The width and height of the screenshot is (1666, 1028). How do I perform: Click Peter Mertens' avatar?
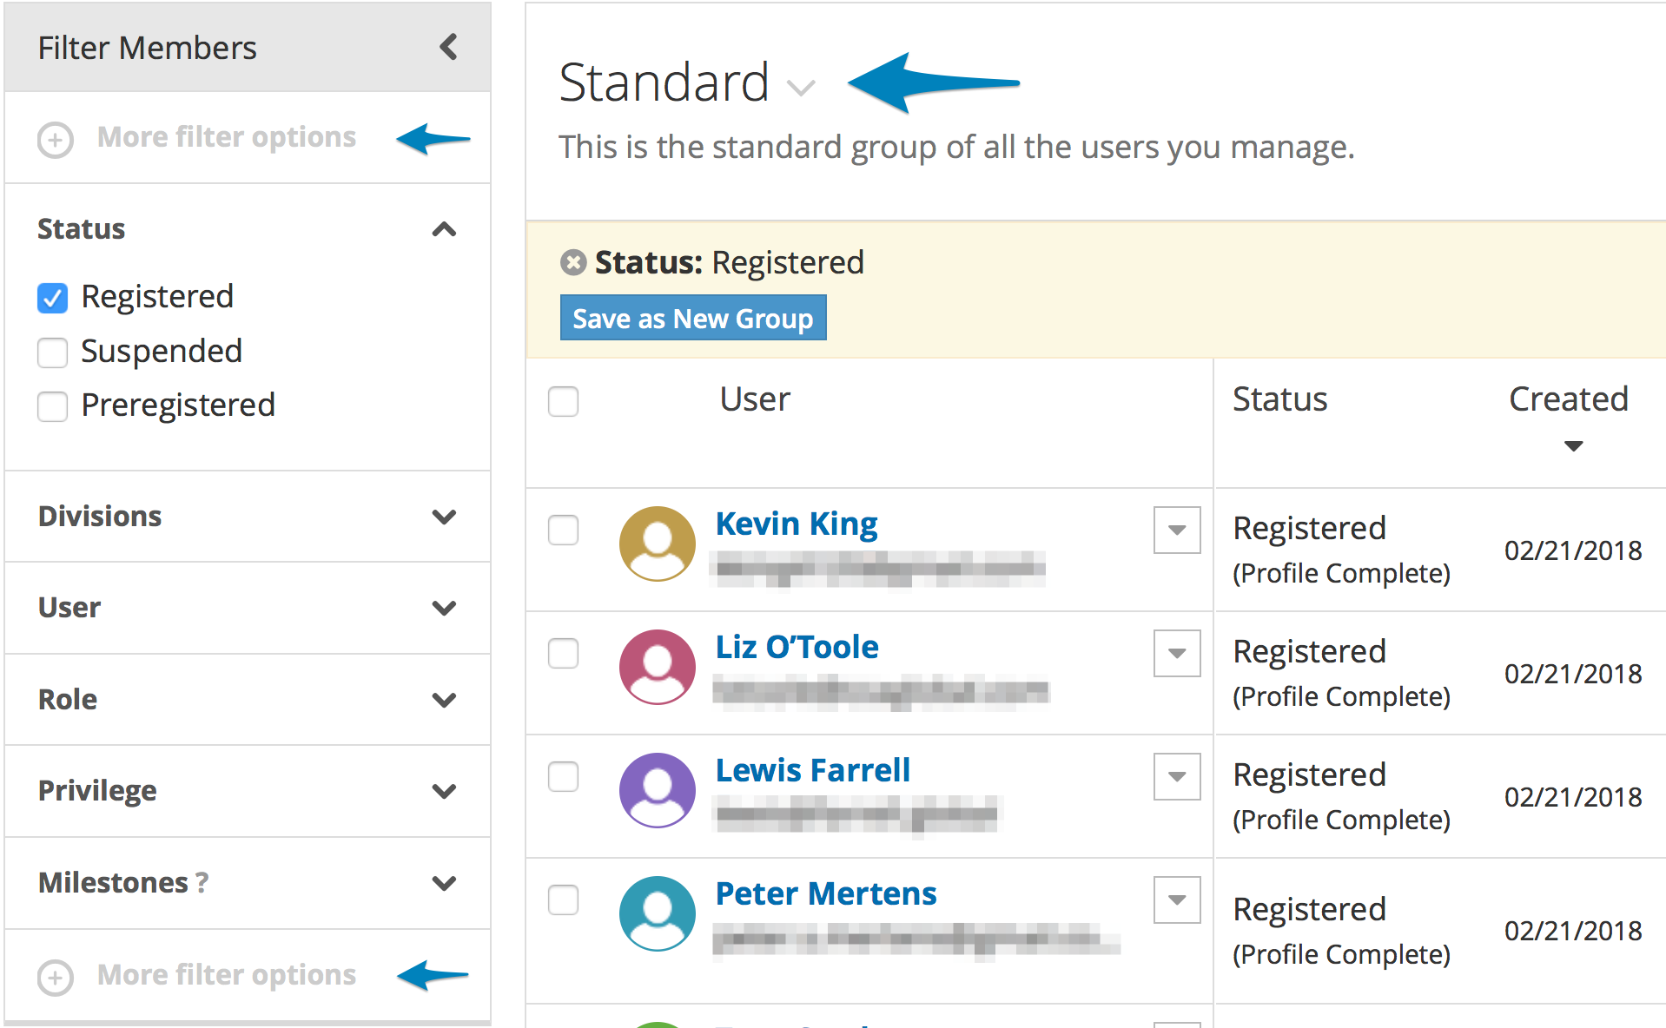pos(657,913)
